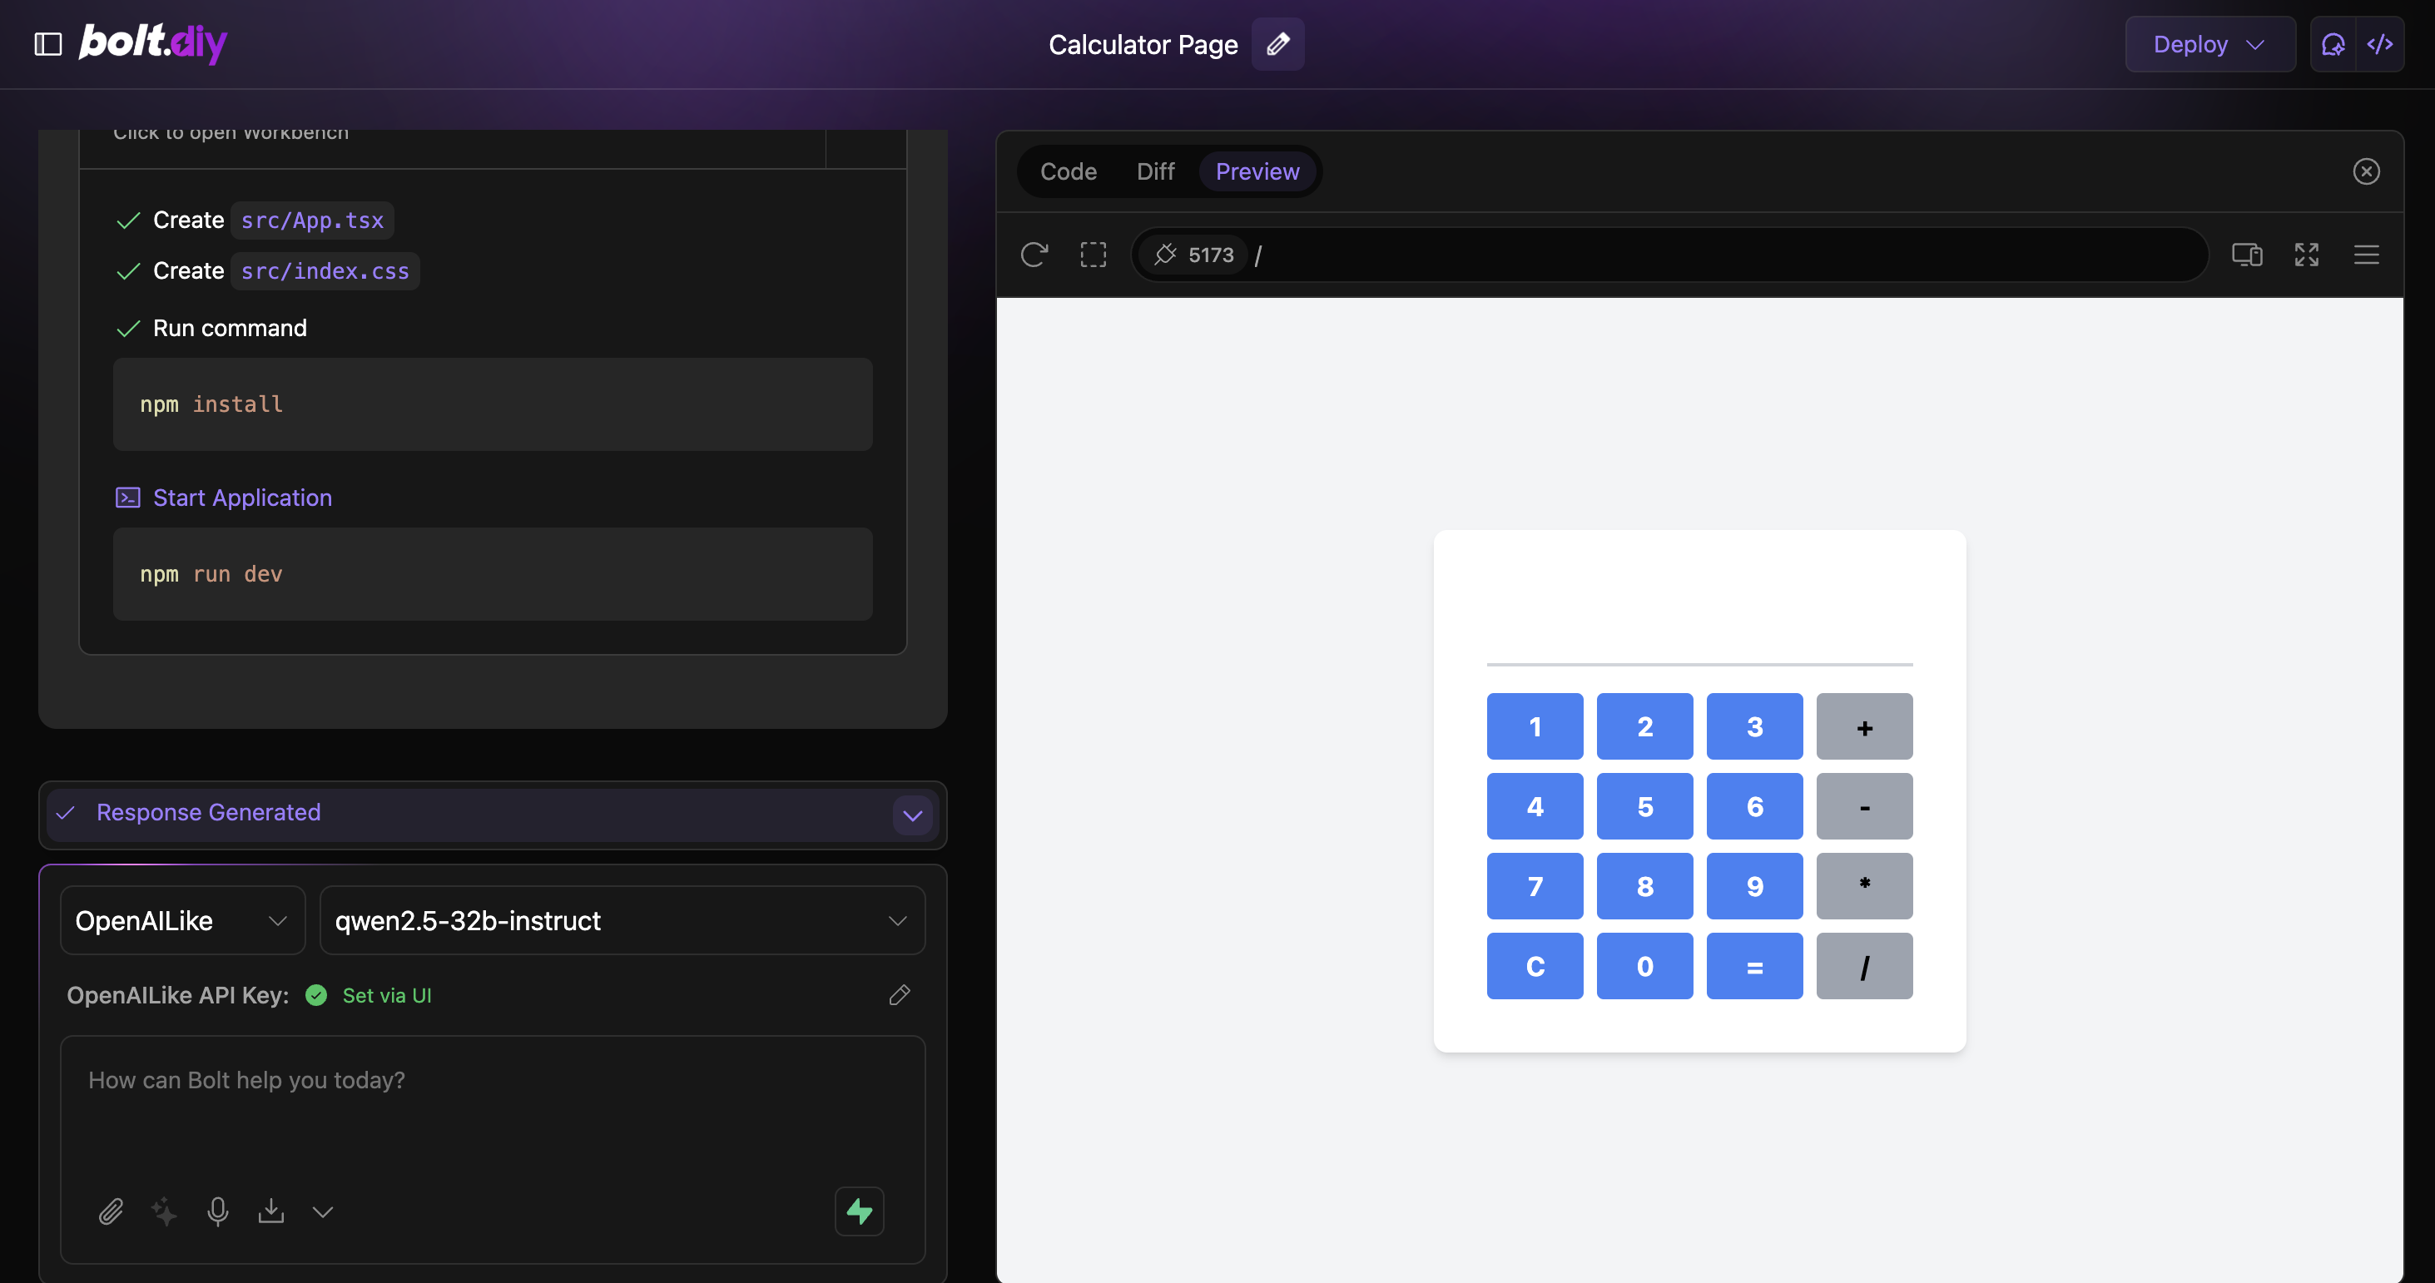Image resolution: width=2435 pixels, height=1283 pixels.
Task: Click the attach file paperclip icon
Action: (x=111, y=1211)
